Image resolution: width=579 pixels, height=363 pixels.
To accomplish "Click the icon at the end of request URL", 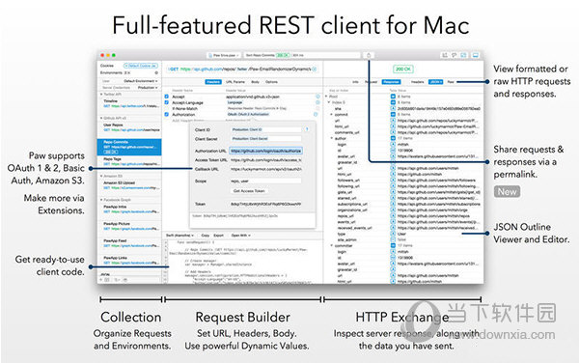I will (x=315, y=70).
